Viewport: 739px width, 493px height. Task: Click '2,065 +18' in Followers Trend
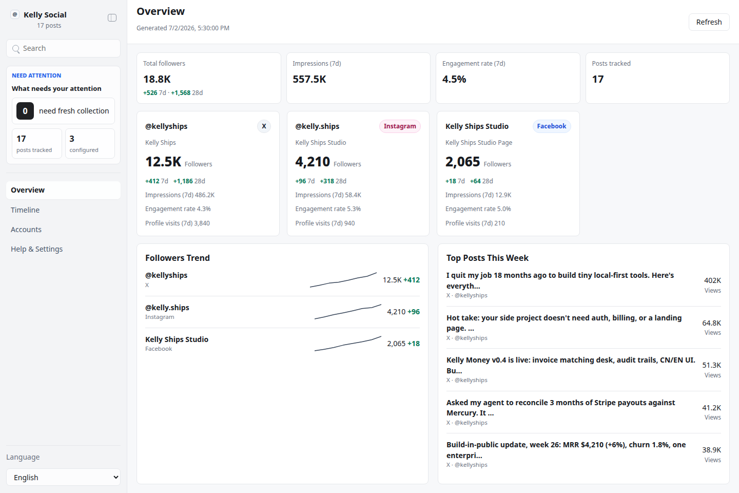click(403, 344)
